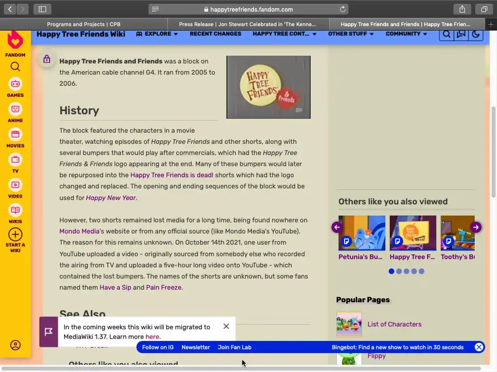Click the happytreefriends.fandom.com address field
Screen dimensions: 497x372
pyautogui.click(x=248, y=9)
